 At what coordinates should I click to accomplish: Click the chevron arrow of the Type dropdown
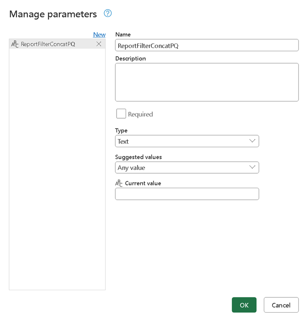point(252,141)
